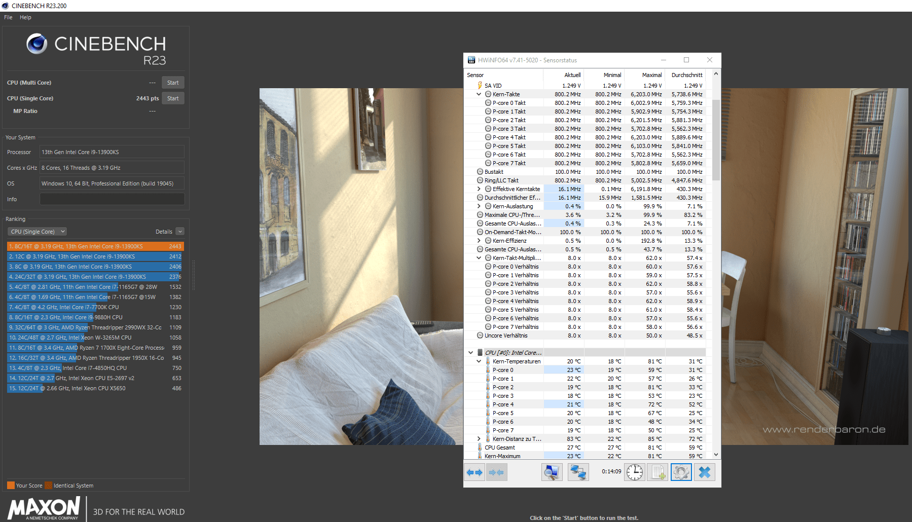Select the P-core 2 Takt sensor row
The width and height of the screenshot is (912, 522).
coord(585,120)
